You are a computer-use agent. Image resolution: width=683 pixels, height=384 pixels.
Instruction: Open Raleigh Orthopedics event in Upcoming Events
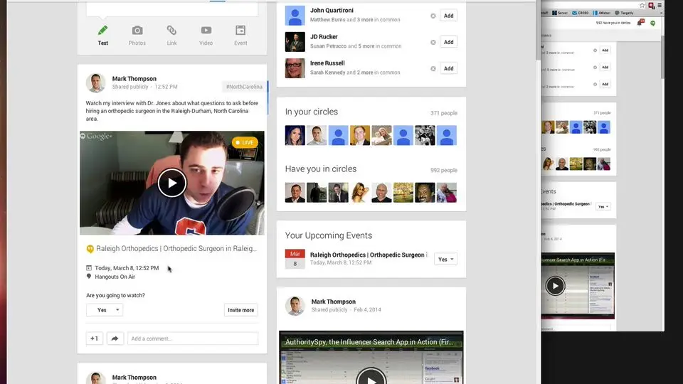pos(367,255)
